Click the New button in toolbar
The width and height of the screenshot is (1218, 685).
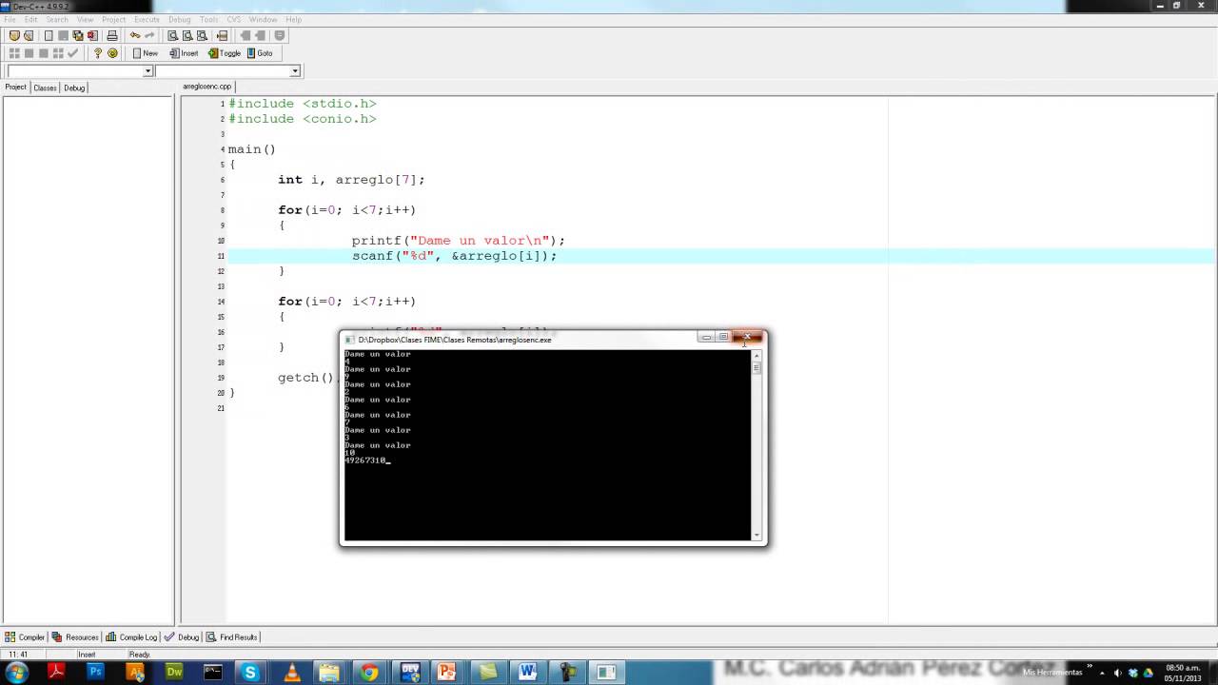145,53
